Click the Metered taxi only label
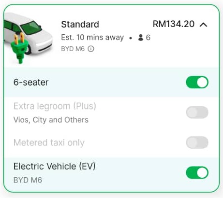 49,142
